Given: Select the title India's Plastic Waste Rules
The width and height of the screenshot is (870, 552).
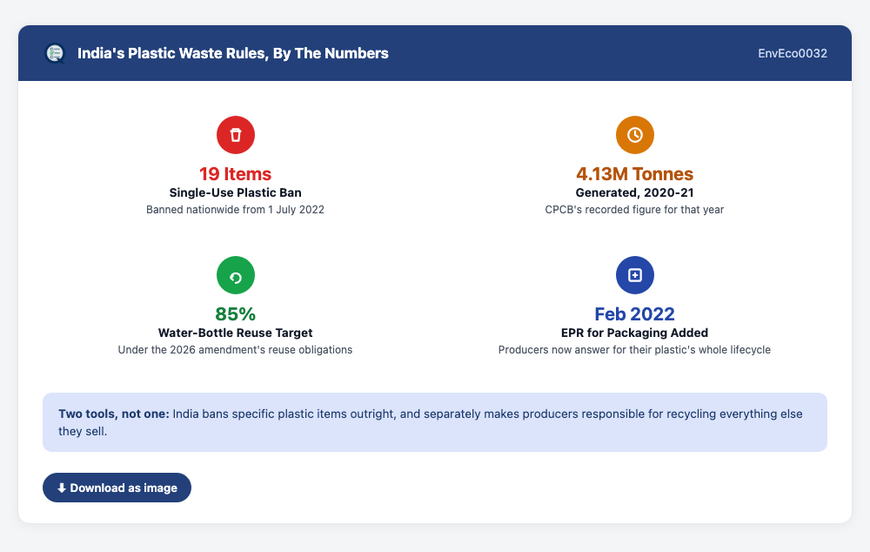Looking at the screenshot, I should coord(233,53).
